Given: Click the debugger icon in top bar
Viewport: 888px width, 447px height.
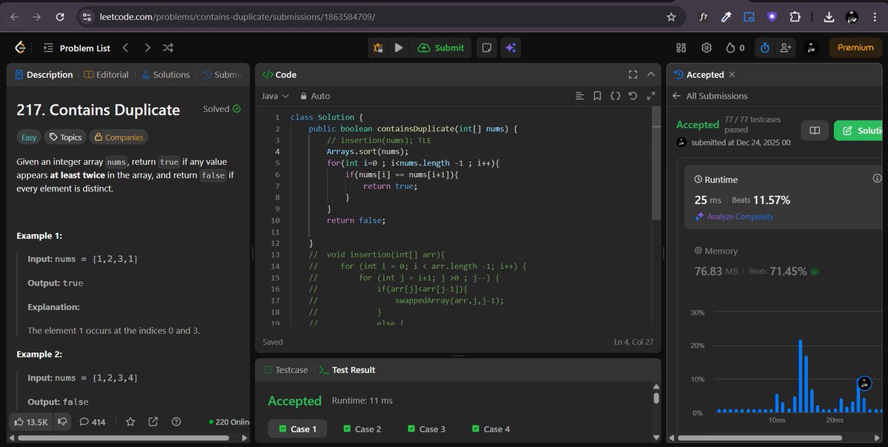Looking at the screenshot, I should (378, 47).
